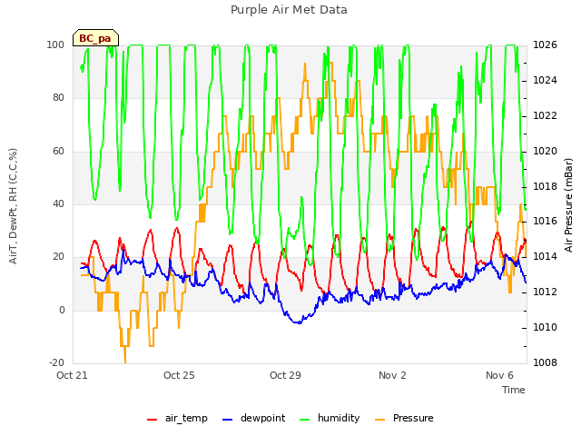Click the 1024 pressure tick label
Viewport: 581px width, 436px height.
(x=545, y=80)
